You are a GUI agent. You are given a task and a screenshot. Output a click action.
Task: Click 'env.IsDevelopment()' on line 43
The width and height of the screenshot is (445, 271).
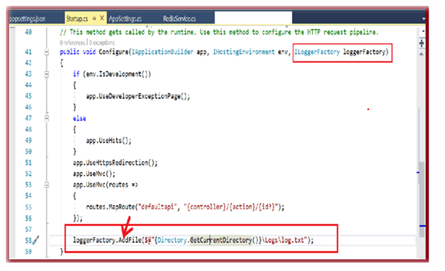(x=118, y=75)
